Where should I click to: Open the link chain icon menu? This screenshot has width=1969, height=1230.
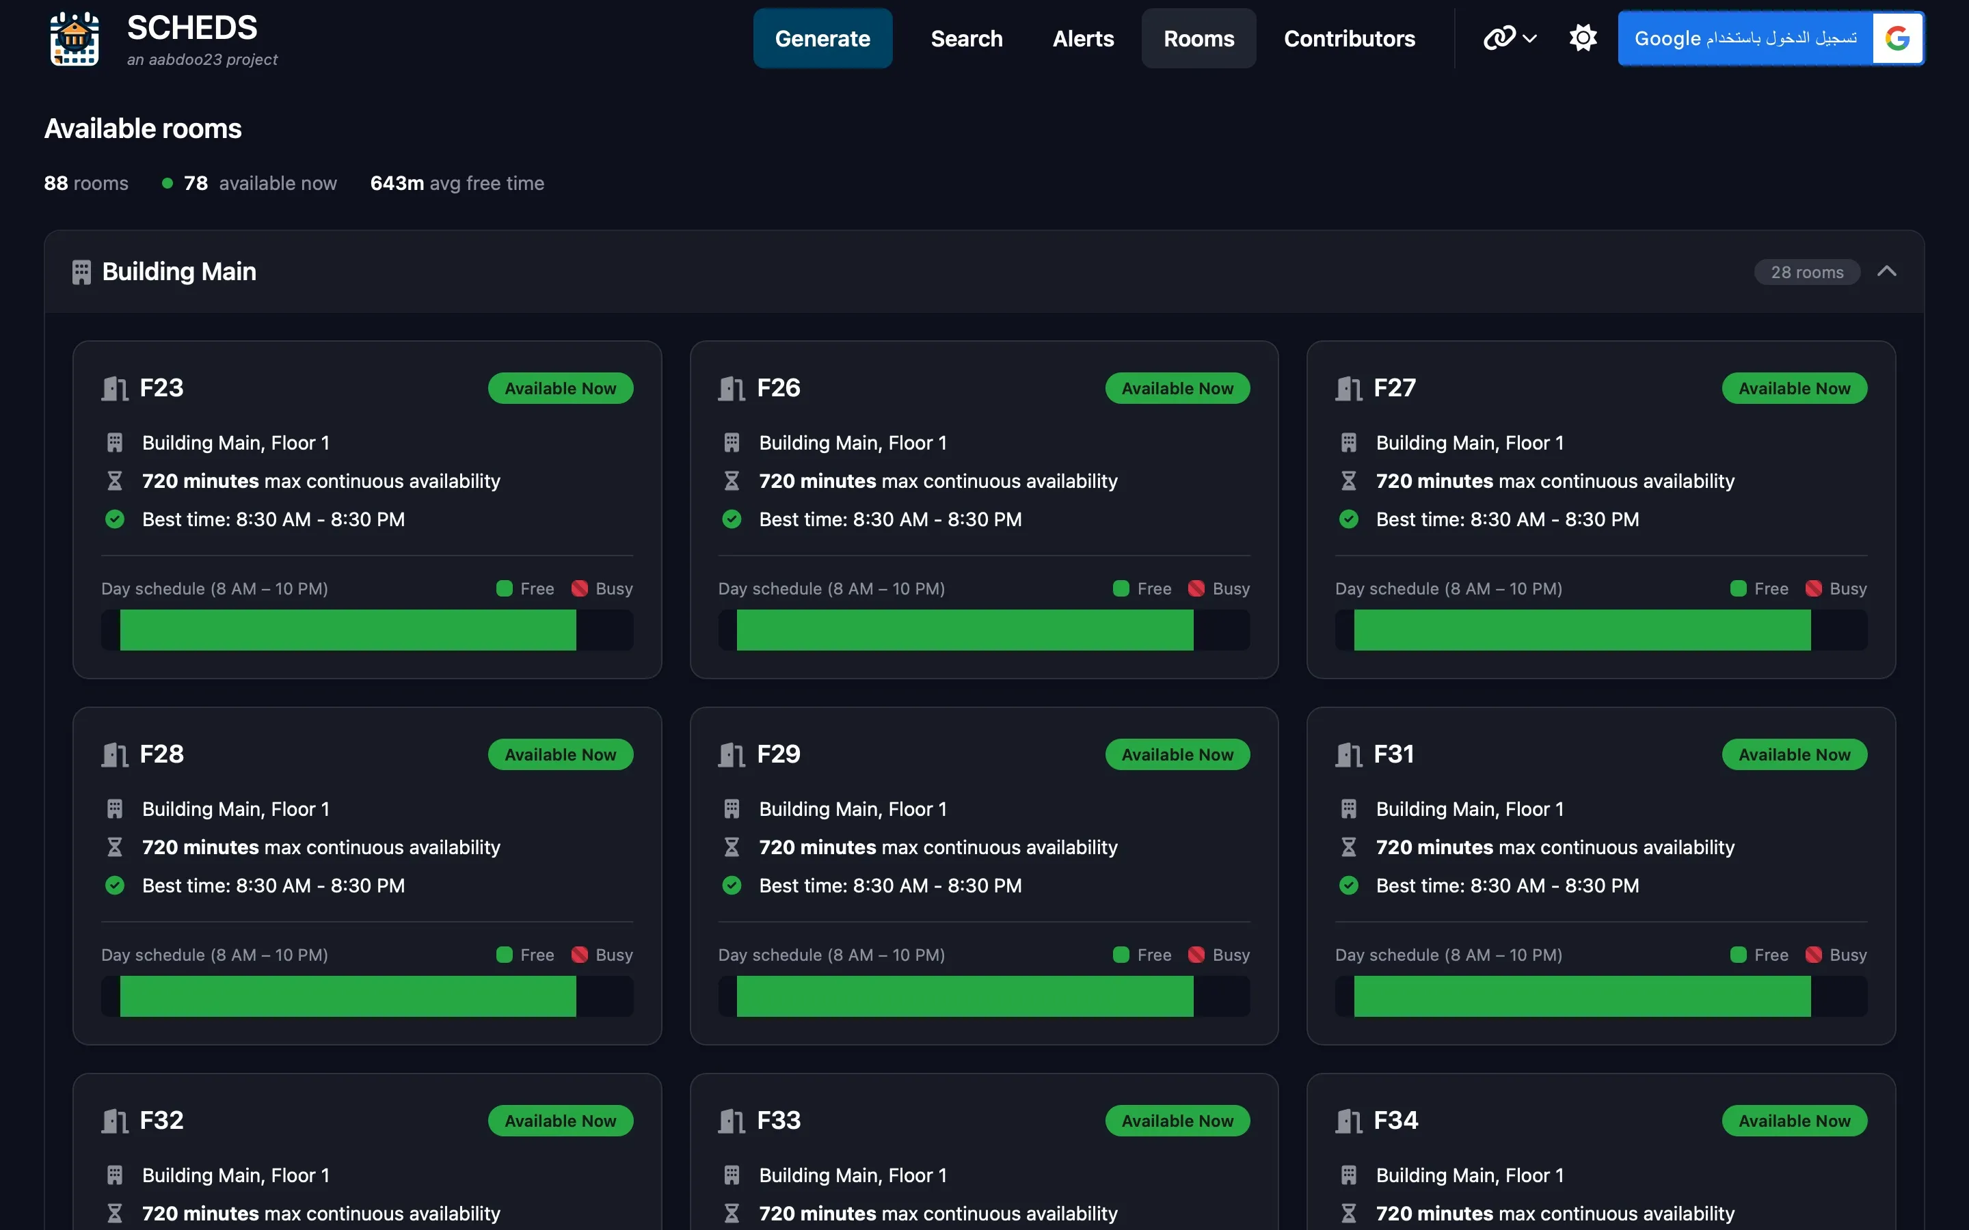click(1510, 38)
